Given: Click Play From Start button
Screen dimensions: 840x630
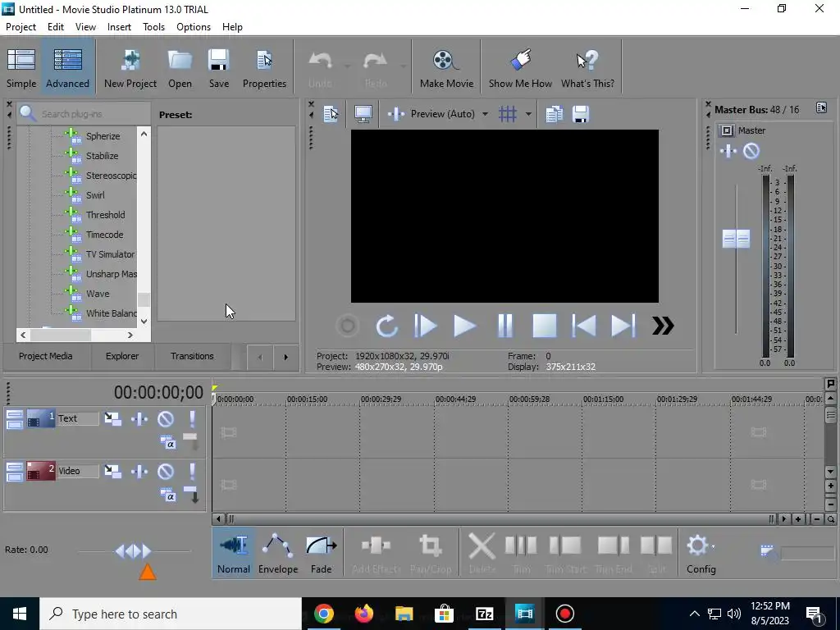Looking at the screenshot, I should pos(426,326).
